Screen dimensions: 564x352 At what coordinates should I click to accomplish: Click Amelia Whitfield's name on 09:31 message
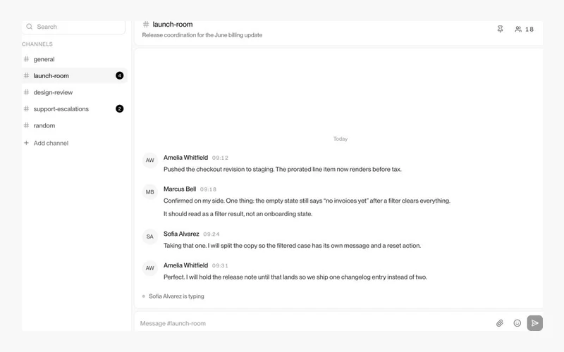pyautogui.click(x=185, y=265)
